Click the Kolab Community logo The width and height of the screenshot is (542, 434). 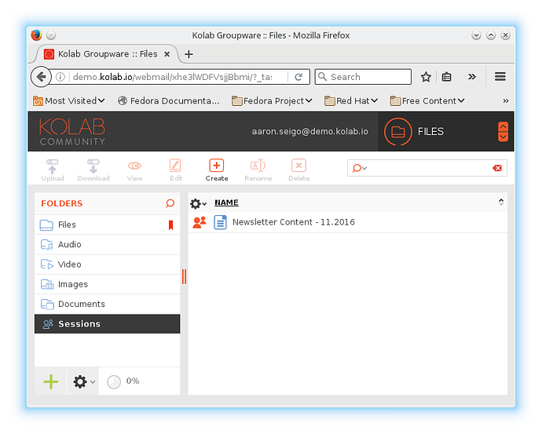pyautogui.click(x=72, y=132)
